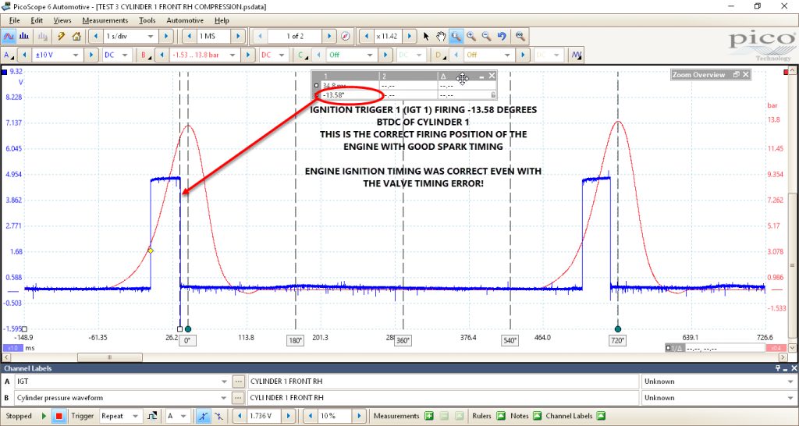Close the Zoom Overview panel

745,74
